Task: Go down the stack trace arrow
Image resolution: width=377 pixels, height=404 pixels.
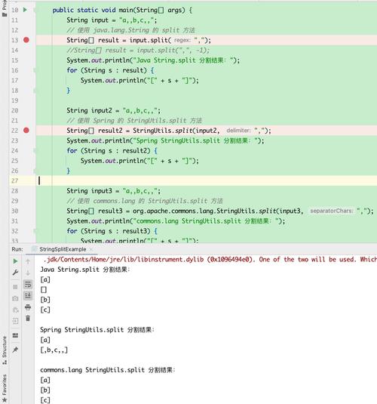Action: tap(28, 273)
